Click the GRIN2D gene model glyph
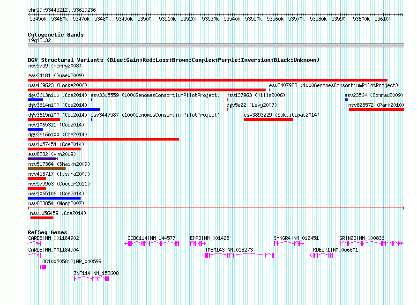The height and width of the screenshot is (305, 417). pos(372,244)
